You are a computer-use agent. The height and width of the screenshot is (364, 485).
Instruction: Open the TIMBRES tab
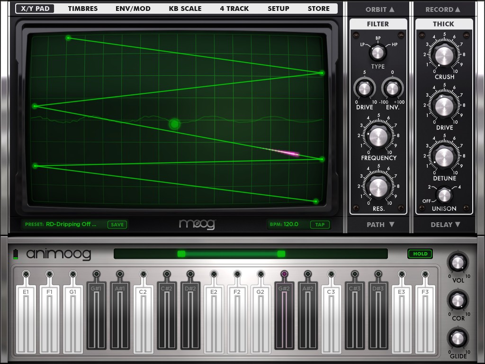[x=83, y=9]
